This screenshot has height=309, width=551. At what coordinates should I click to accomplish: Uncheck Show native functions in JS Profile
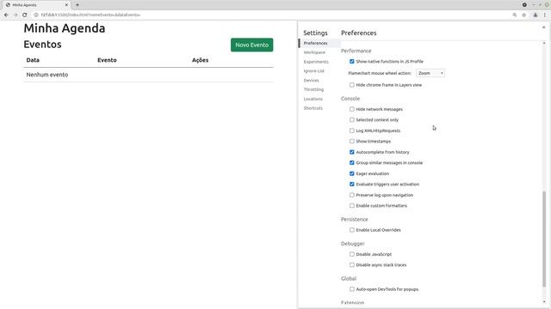coord(352,61)
